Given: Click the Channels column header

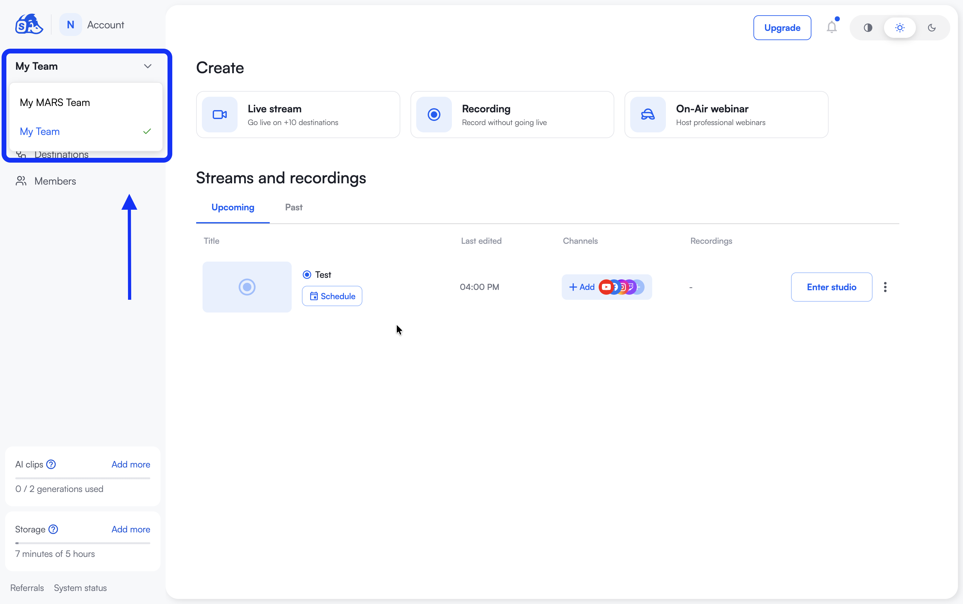Looking at the screenshot, I should [x=581, y=241].
